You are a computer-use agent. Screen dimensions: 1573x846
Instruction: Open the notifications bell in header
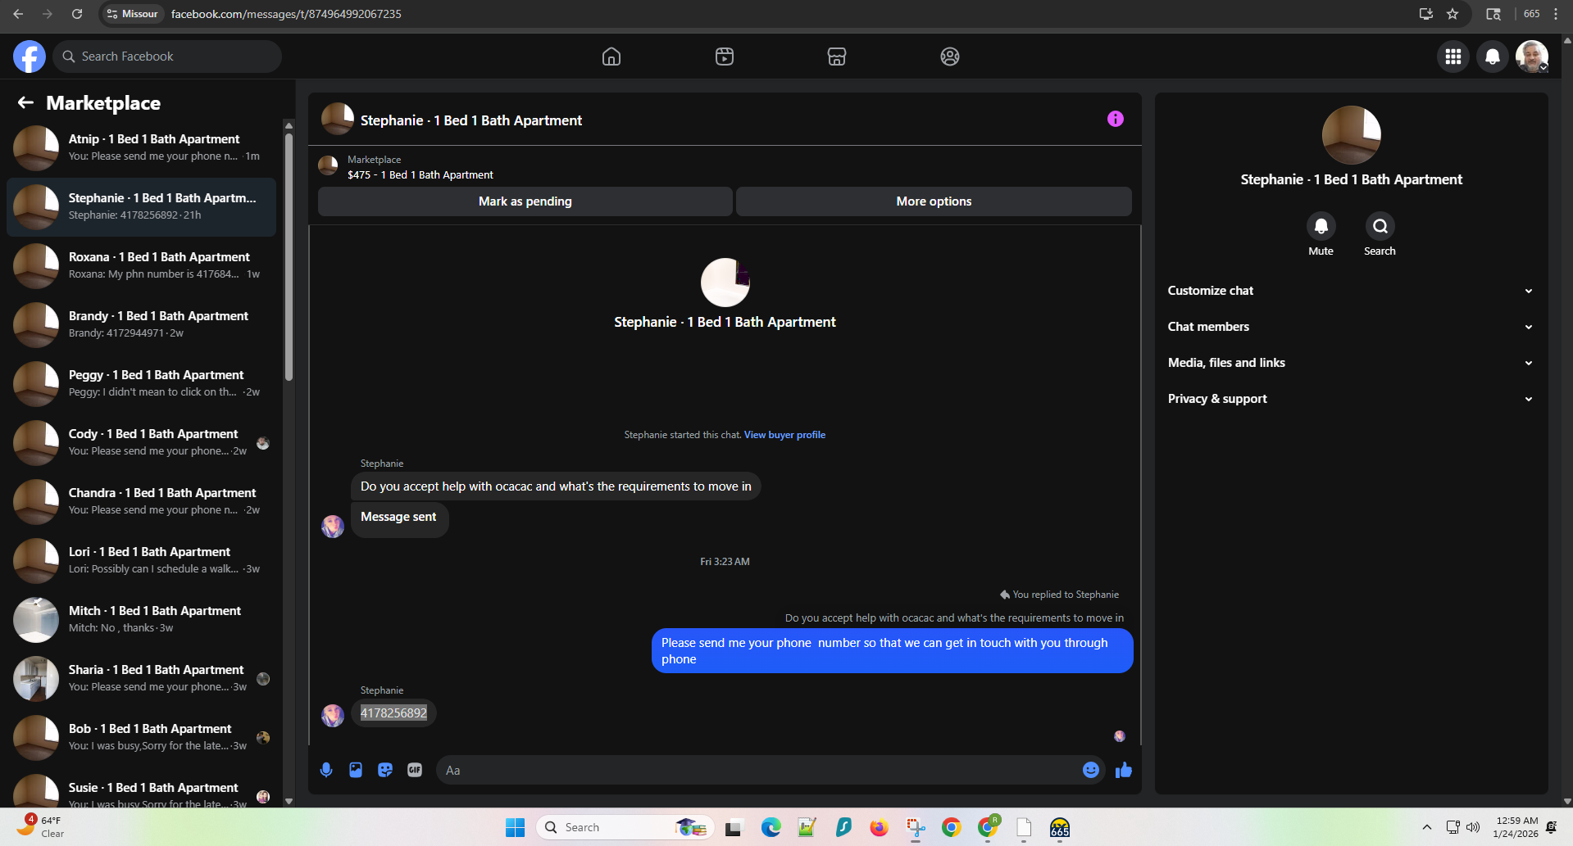tap(1493, 57)
